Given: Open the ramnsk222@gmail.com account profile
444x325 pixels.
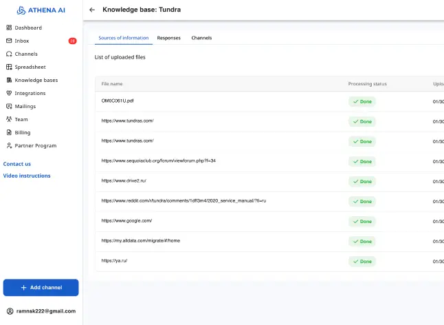Looking at the screenshot, I should click(41, 311).
